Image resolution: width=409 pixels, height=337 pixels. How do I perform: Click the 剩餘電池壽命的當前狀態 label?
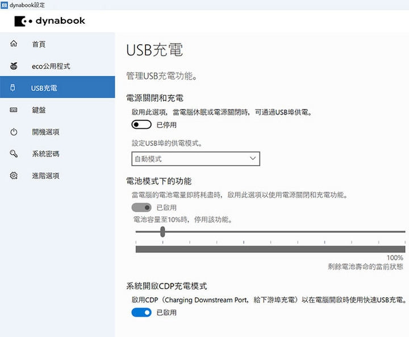click(x=365, y=267)
